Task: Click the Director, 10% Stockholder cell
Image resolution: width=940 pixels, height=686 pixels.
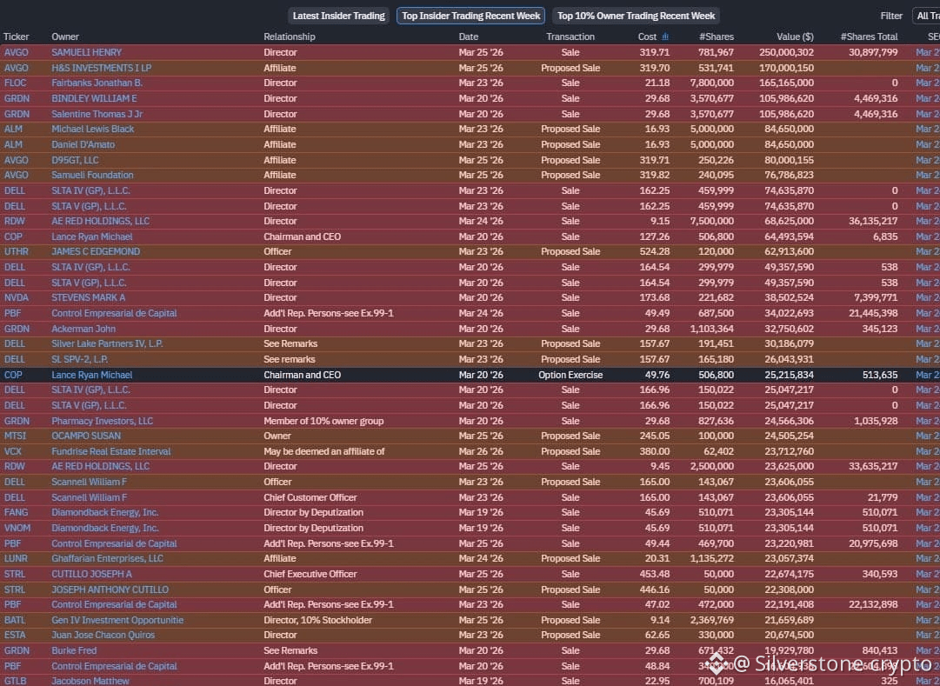Action: [317, 620]
